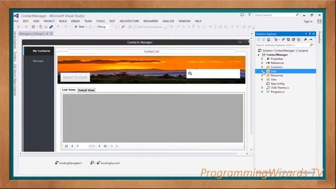
Task: Expand the Data folder arrow
Action: (262, 71)
